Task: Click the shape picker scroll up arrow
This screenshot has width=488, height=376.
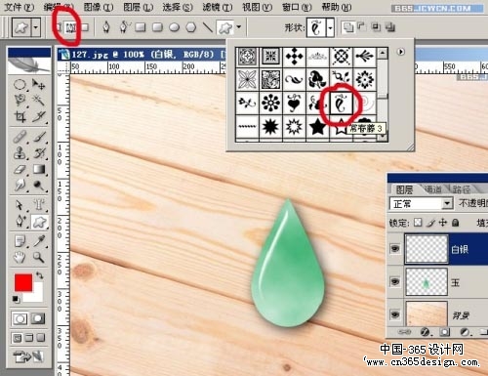Action: [383, 53]
